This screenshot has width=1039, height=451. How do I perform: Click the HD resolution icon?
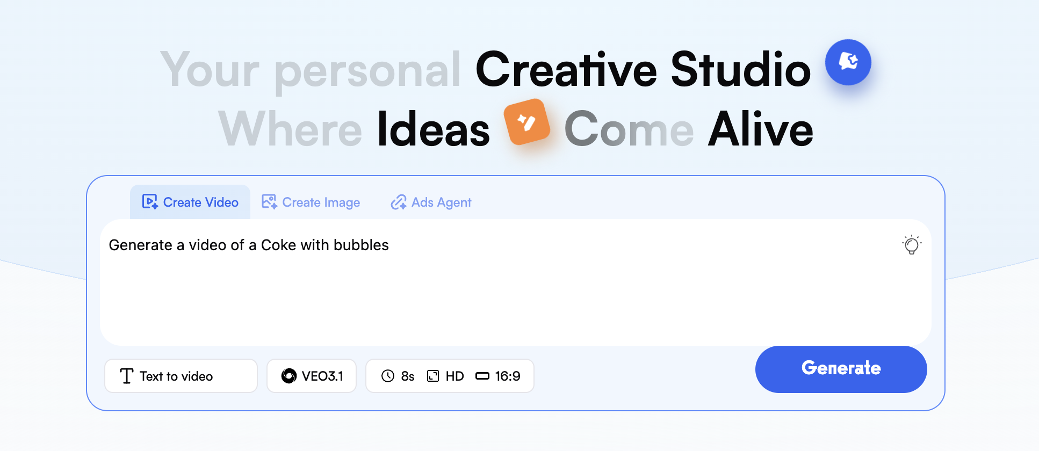pos(433,376)
